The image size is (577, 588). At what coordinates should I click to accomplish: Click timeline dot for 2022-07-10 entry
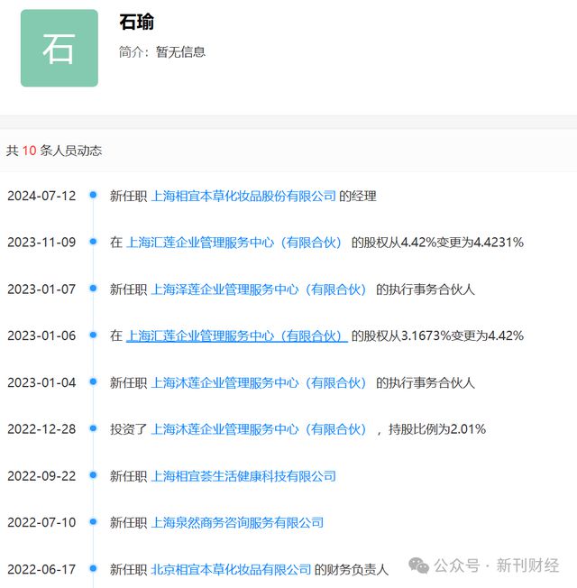pos(93,521)
